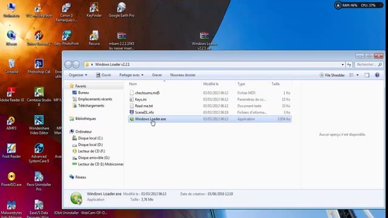
Task: Launch Wondershare Video Editor icon
Action: [x=39, y=125]
